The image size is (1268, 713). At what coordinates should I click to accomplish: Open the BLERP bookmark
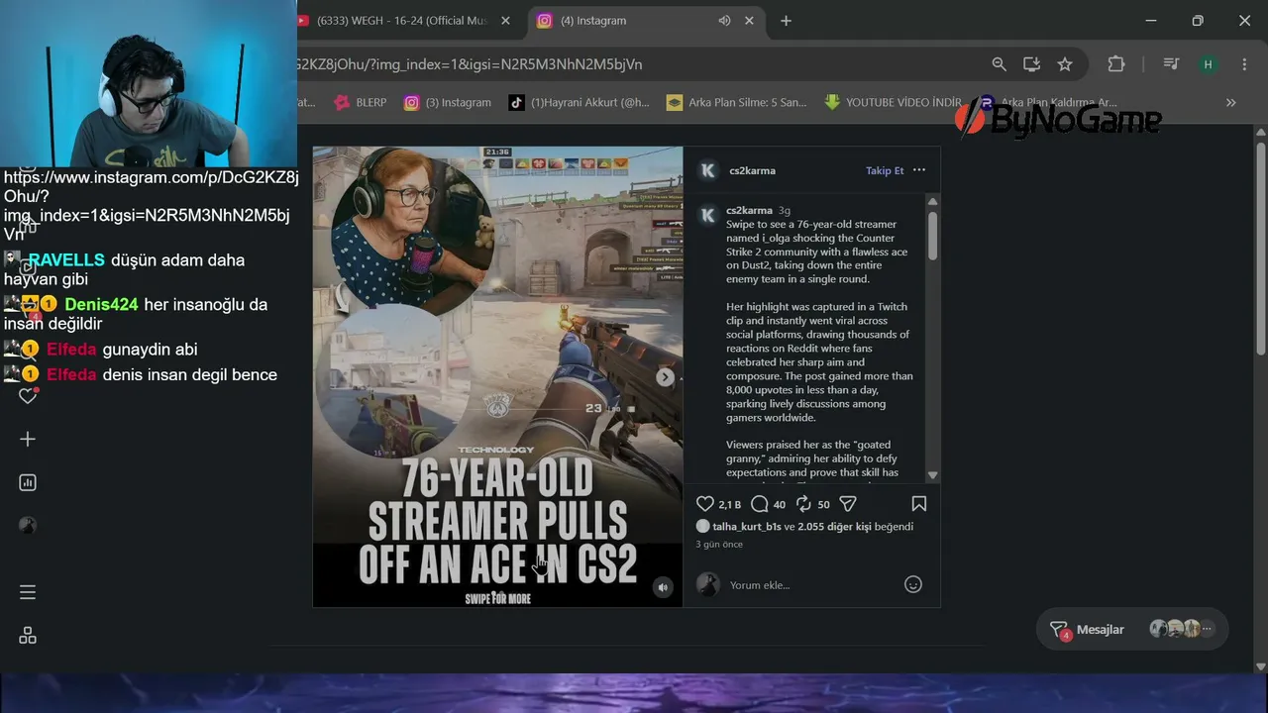pos(361,102)
